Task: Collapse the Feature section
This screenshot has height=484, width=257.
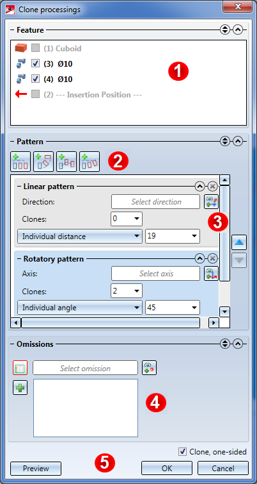Action: click(238, 29)
